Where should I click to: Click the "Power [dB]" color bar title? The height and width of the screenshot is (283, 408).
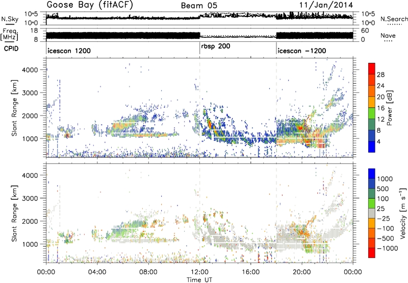tap(390, 108)
